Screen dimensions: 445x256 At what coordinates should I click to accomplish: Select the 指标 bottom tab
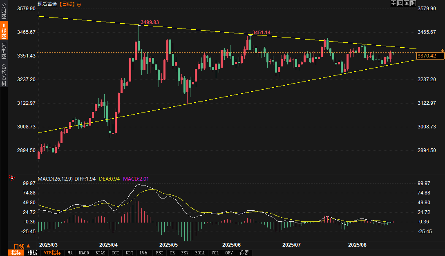click(16, 253)
